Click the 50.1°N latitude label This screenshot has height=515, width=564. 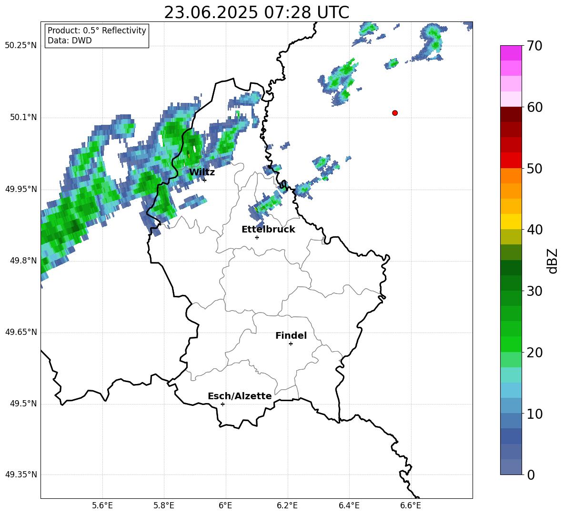click(23, 117)
